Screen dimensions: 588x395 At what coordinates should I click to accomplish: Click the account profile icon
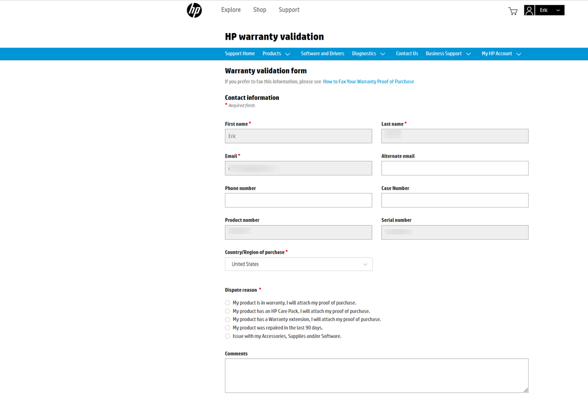529,10
